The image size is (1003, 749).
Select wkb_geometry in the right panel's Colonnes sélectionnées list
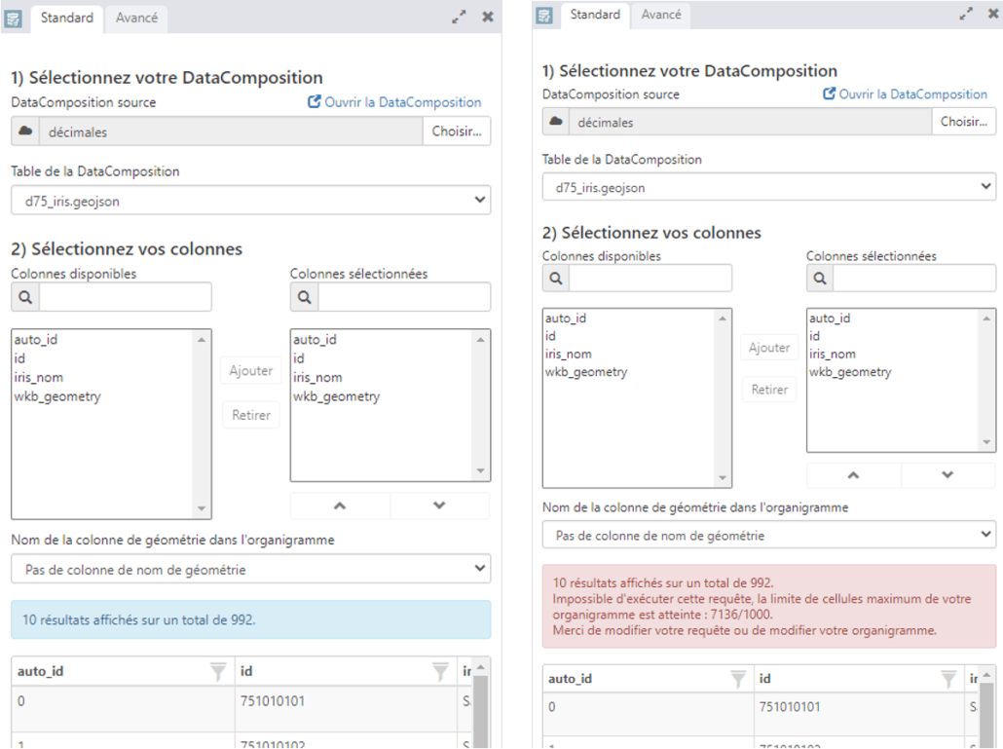click(849, 372)
